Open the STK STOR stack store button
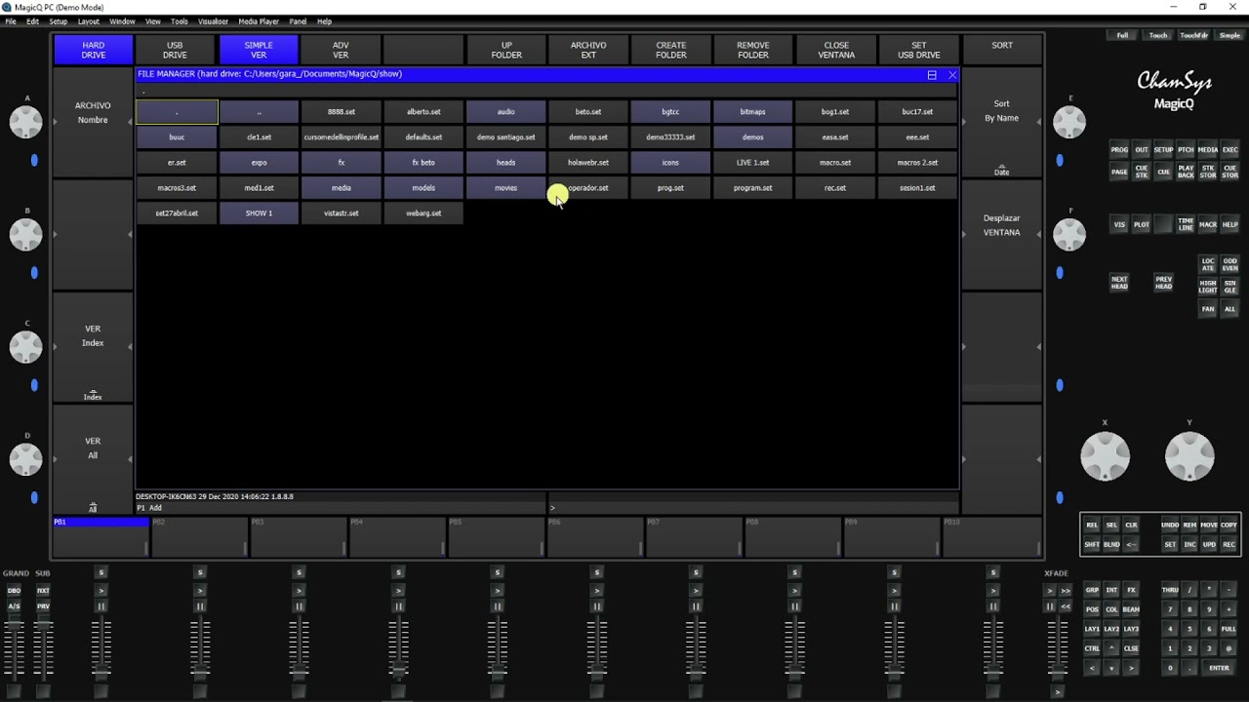The height and width of the screenshot is (702, 1249). pyautogui.click(x=1208, y=172)
